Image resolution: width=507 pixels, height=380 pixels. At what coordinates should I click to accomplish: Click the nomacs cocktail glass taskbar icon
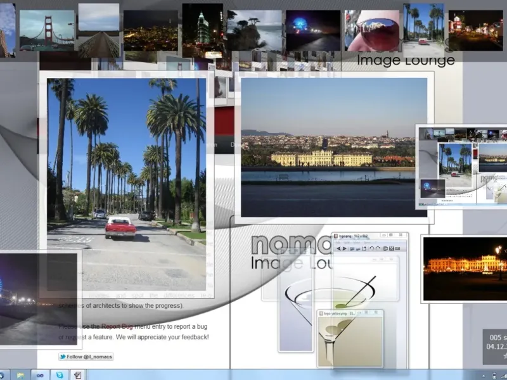77,375
